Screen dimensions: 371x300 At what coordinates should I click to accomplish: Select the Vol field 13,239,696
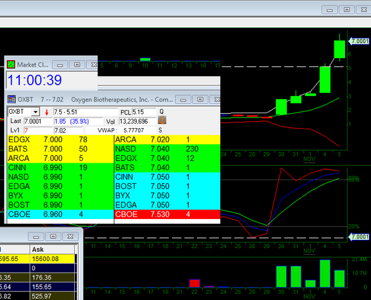(x=136, y=121)
